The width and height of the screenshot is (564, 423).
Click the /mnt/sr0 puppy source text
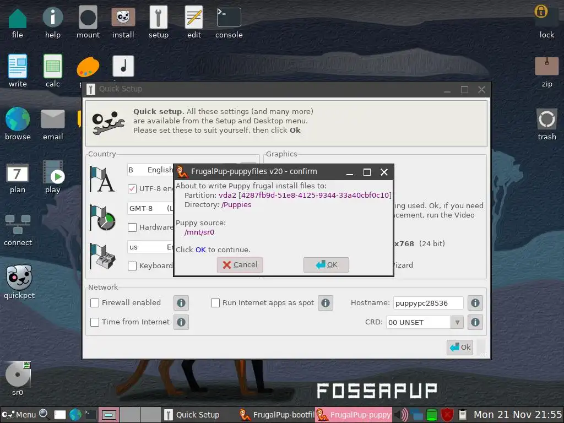pos(199,232)
